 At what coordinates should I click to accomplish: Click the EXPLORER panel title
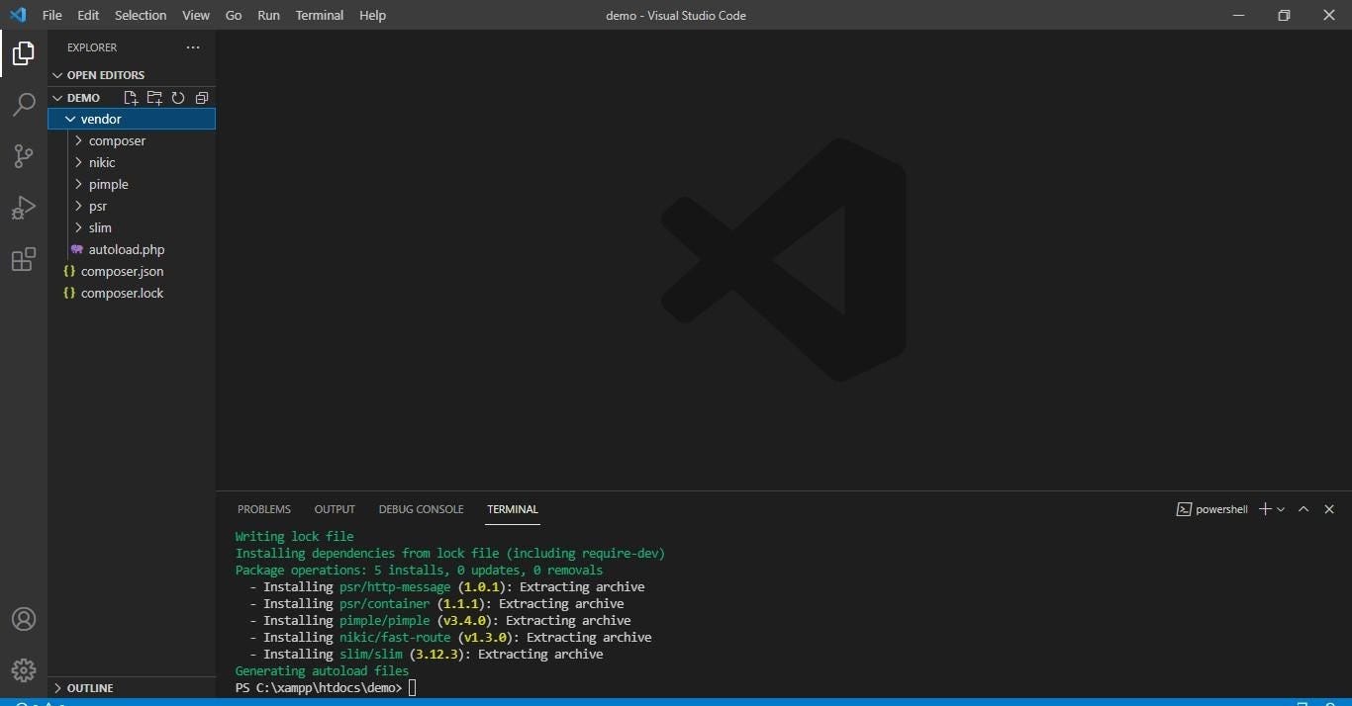coord(92,47)
